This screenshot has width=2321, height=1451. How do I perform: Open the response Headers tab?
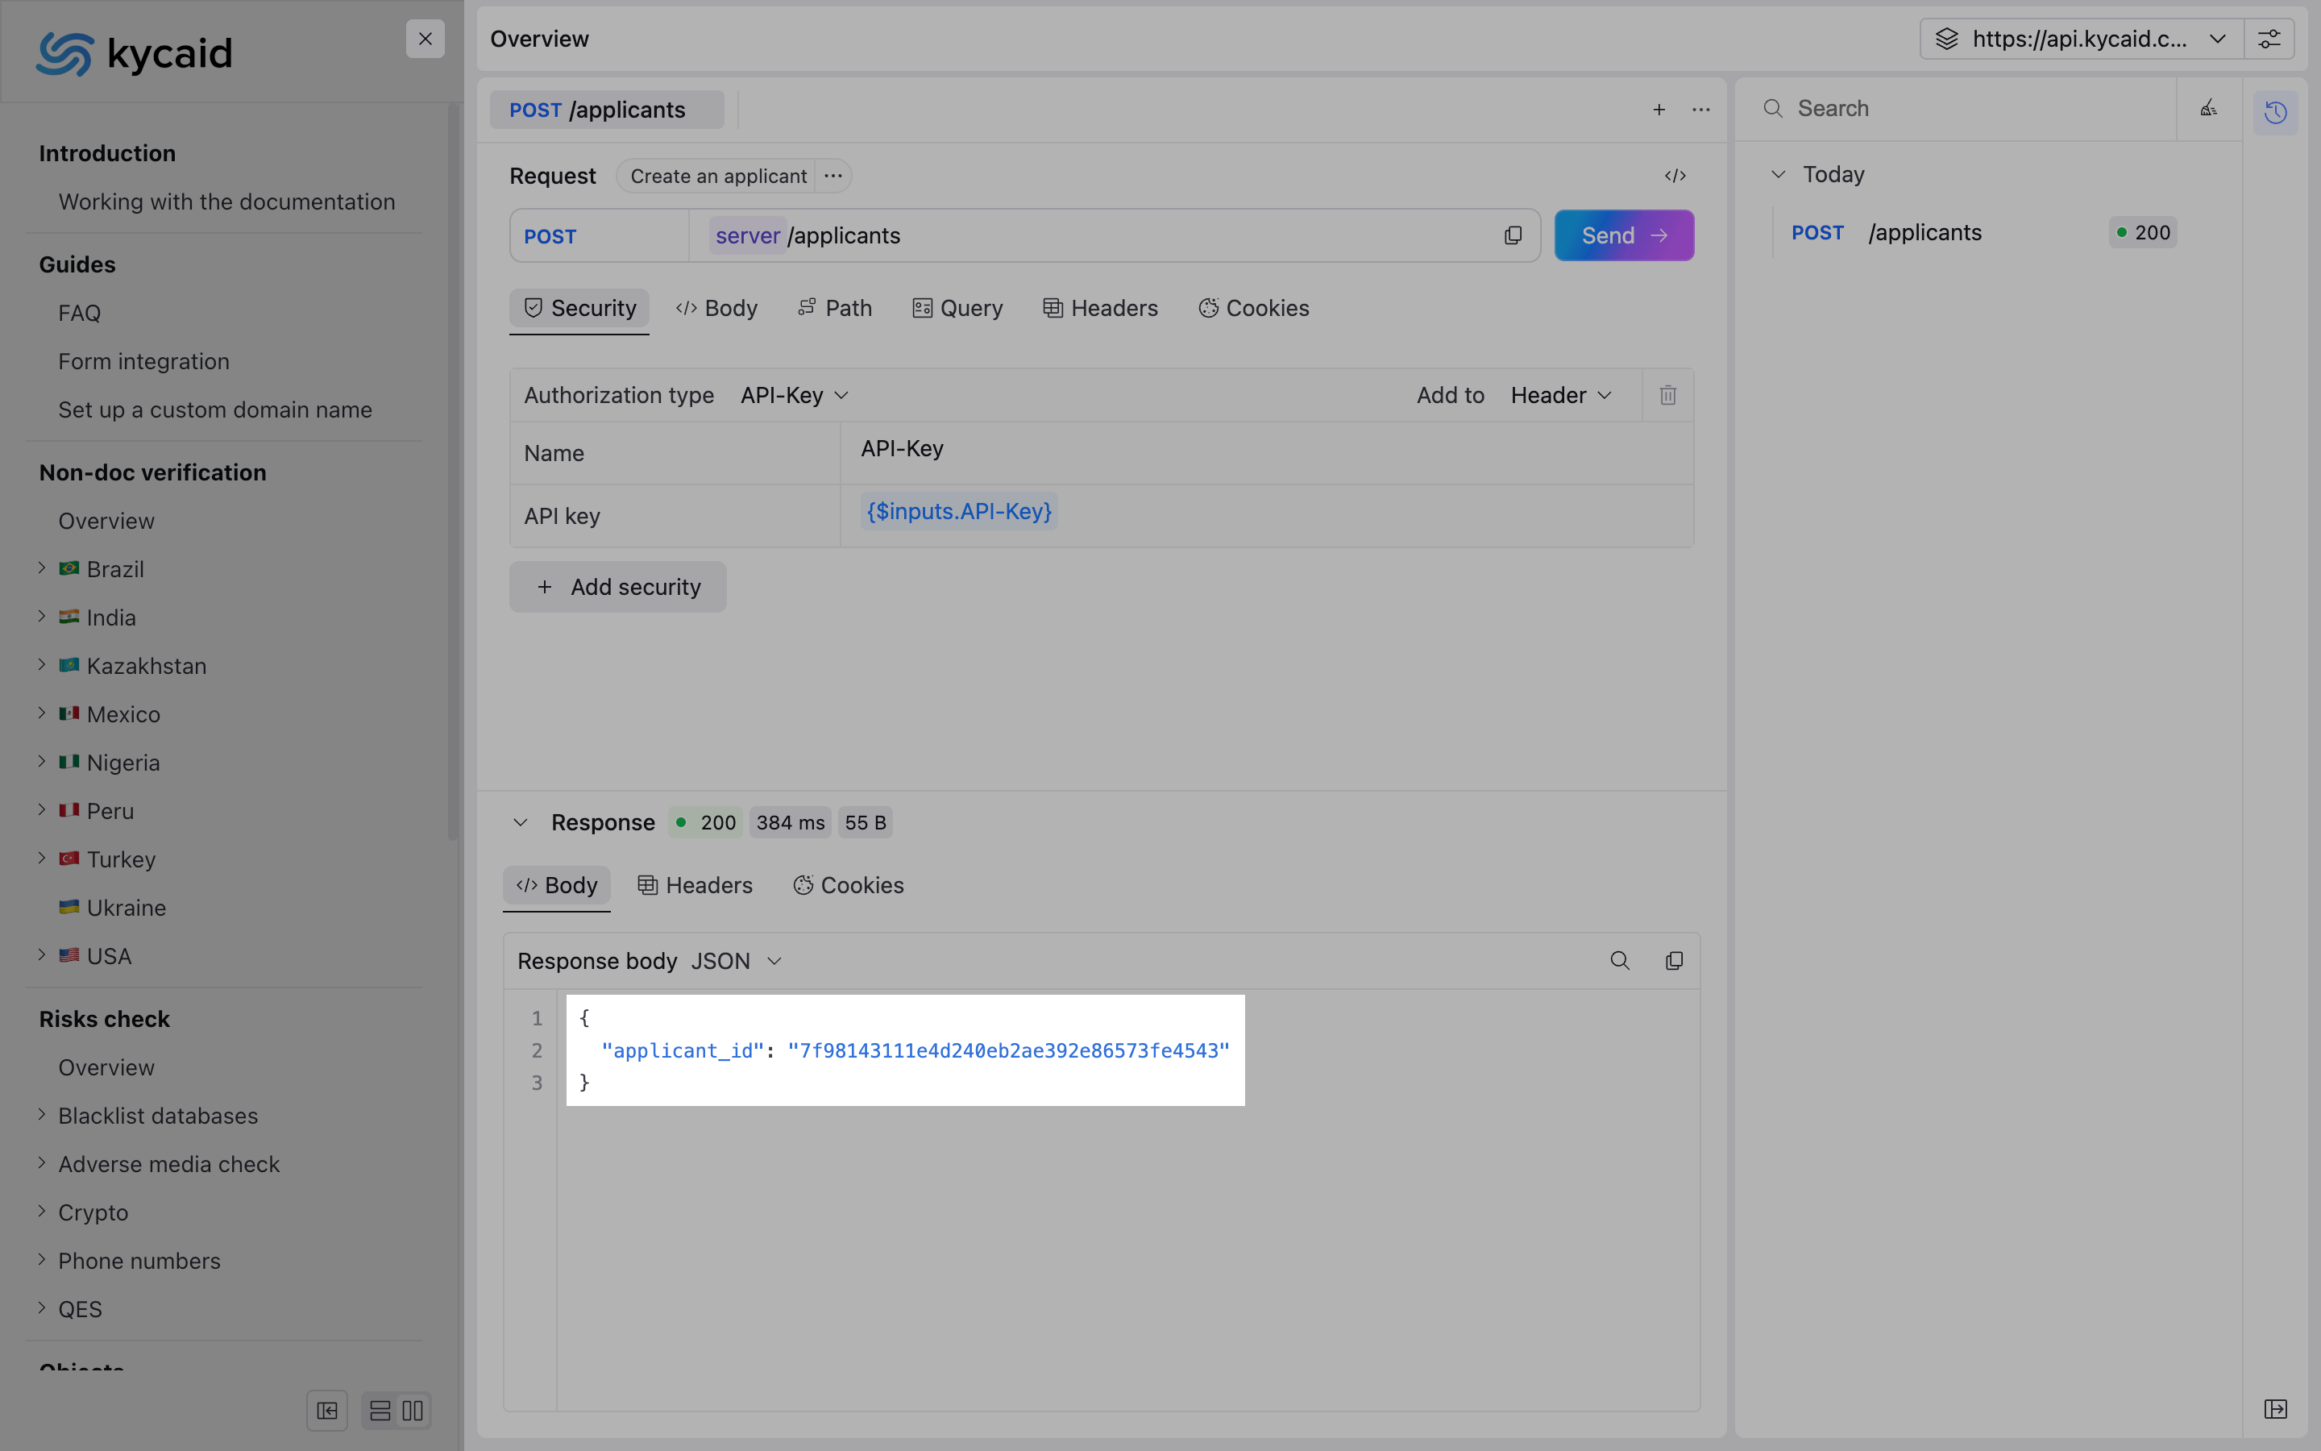click(x=695, y=885)
